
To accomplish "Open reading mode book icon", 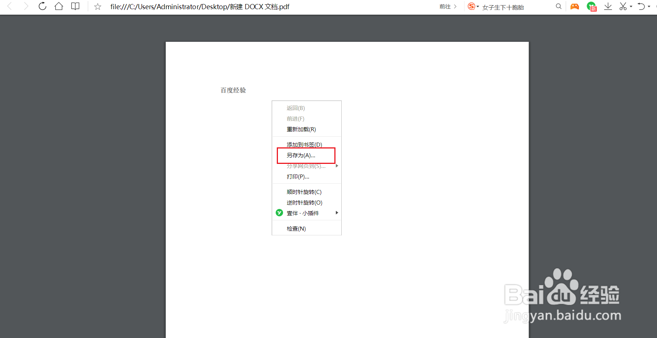I will 75,6.
